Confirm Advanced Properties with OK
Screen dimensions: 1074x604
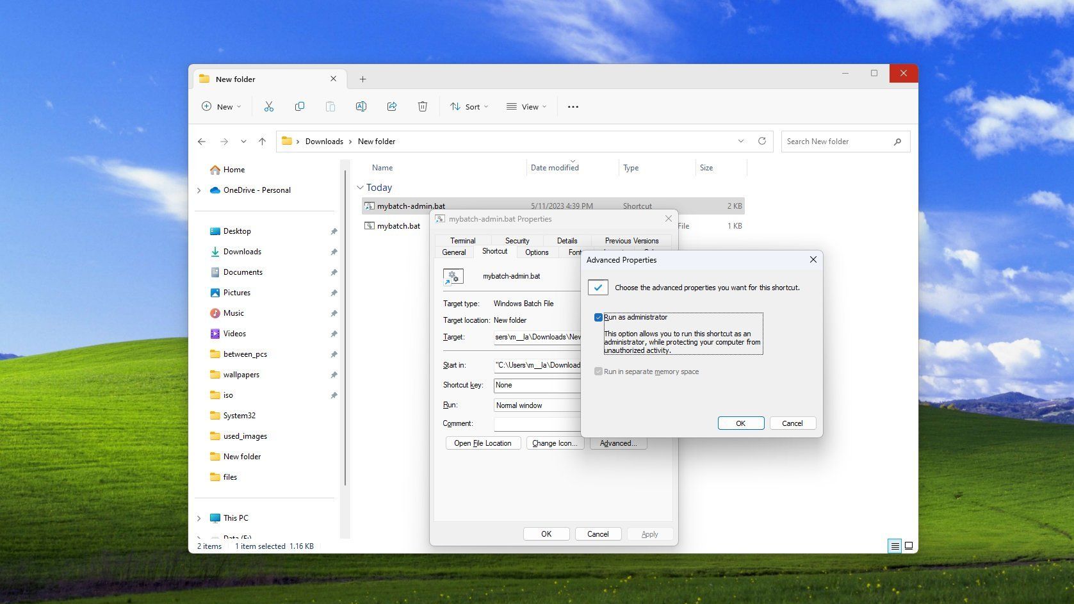[x=740, y=423]
